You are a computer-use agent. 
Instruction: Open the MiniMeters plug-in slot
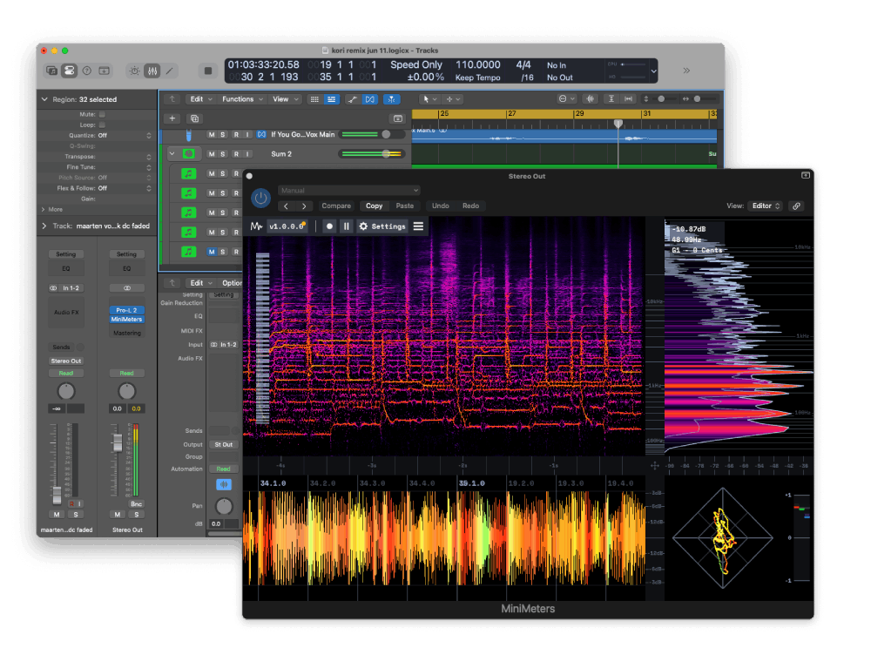pyautogui.click(x=126, y=320)
